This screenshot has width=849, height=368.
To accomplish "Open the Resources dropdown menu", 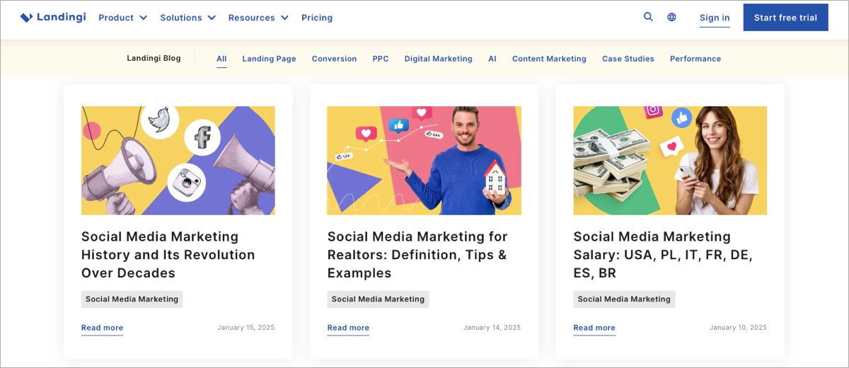I will click(x=258, y=18).
